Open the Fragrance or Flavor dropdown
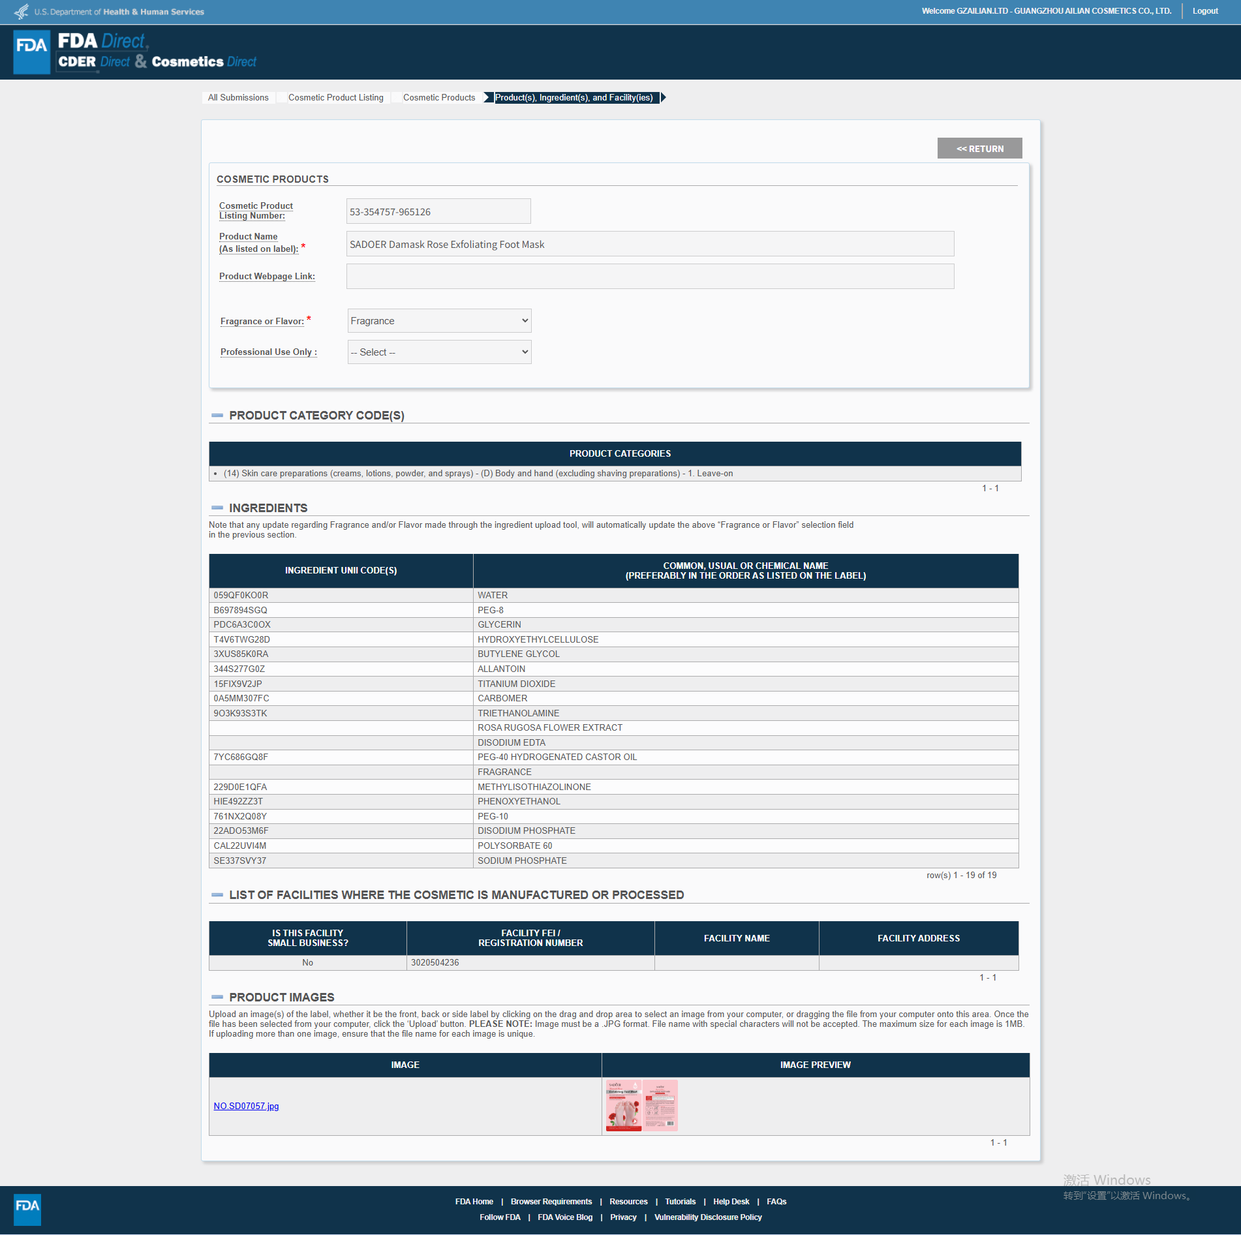Screen dimensions: 1241x1235 439,321
